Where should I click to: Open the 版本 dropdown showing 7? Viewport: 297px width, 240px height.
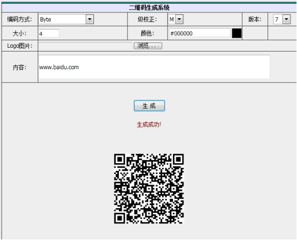pos(281,19)
